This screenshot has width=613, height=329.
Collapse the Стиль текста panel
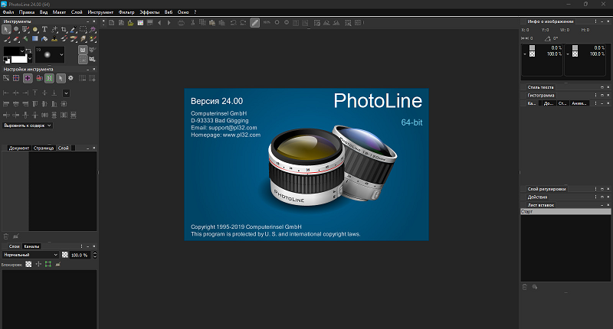tap(602, 87)
